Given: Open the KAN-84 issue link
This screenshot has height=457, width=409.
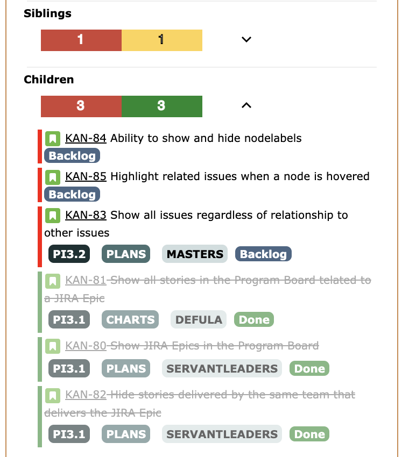Looking at the screenshot, I should point(86,138).
